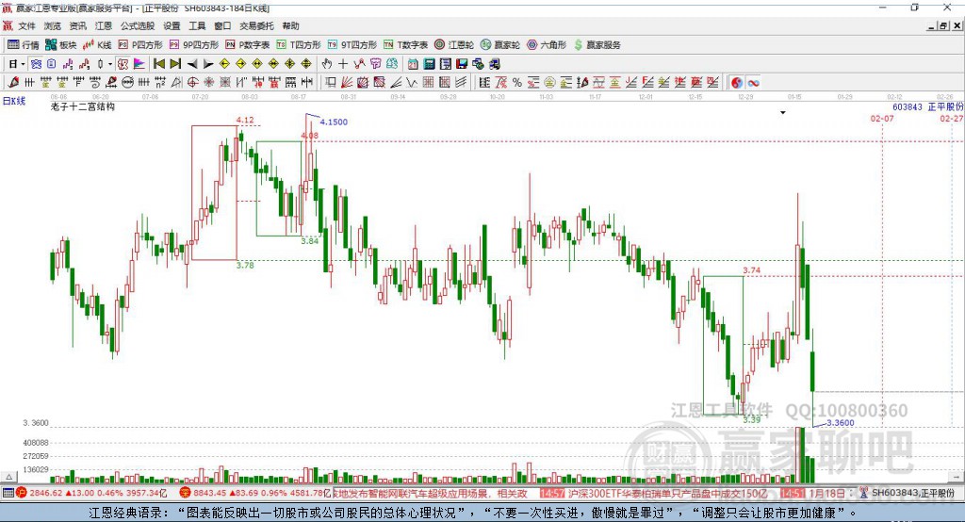This screenshot has width=965, height=522.
Task: Toggle the colored triangle chart icon
Action: 139,64
